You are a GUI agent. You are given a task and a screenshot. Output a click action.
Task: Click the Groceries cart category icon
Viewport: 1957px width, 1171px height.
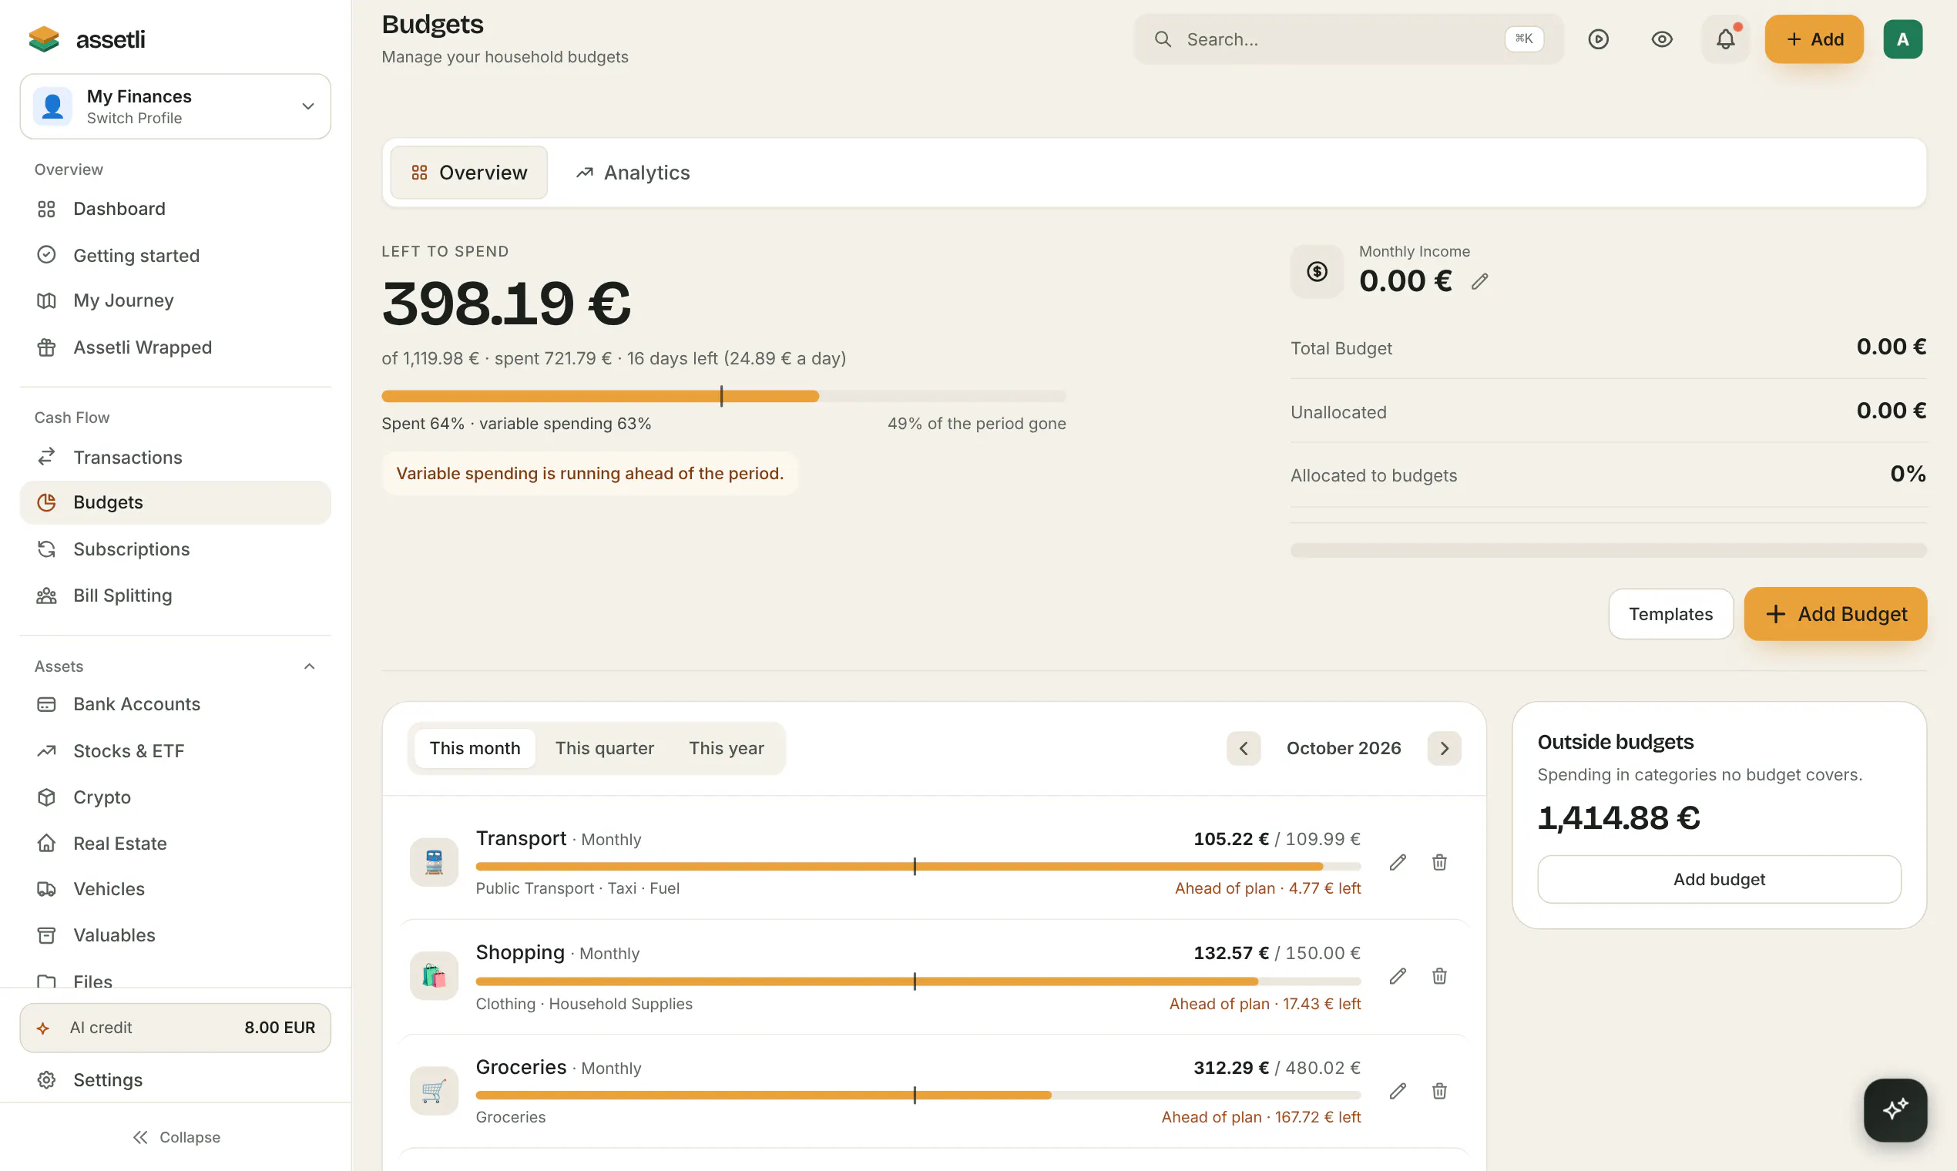click(434, 1092)
